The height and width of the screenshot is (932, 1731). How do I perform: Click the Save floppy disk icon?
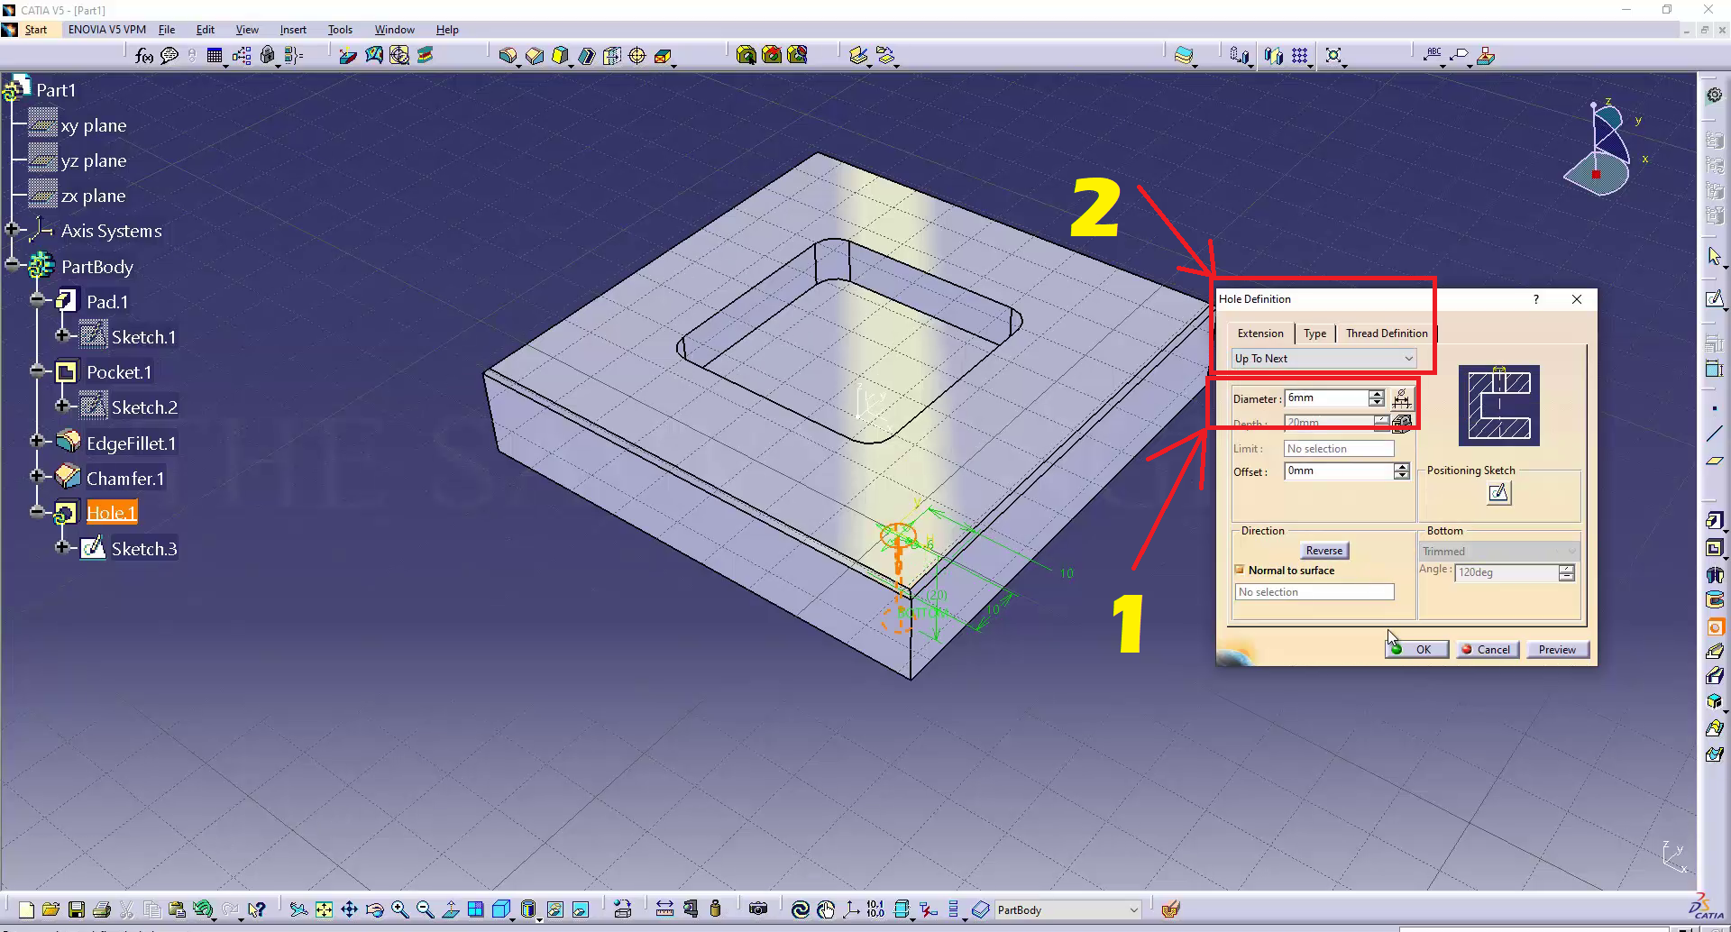(77, 909)
